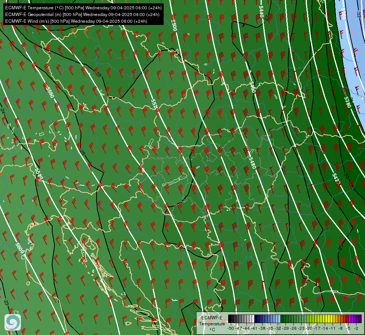Click the -11 value in the legend
Screen dimensions: 365x335
[x=332, y=328]
